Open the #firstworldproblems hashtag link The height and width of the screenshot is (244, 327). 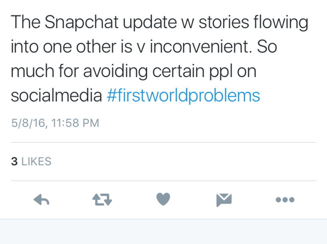[183, 96]
